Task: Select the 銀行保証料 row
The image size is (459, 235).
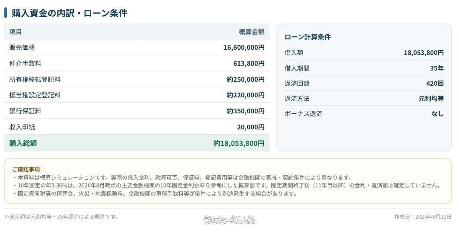Action: point(137,111)
